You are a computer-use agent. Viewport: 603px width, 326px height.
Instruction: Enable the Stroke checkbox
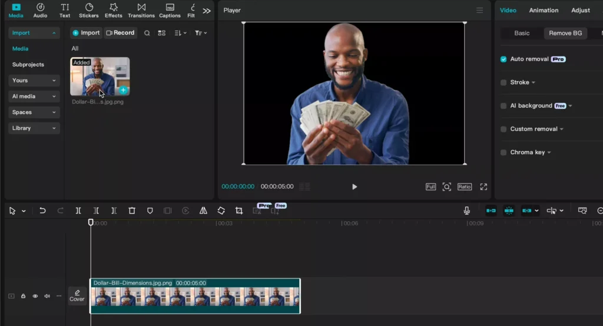tap(503, 82)
